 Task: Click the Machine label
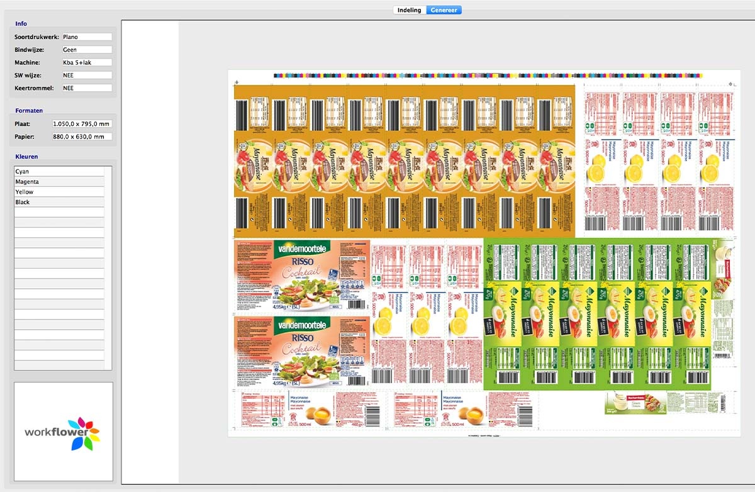[x=28, y=62]
